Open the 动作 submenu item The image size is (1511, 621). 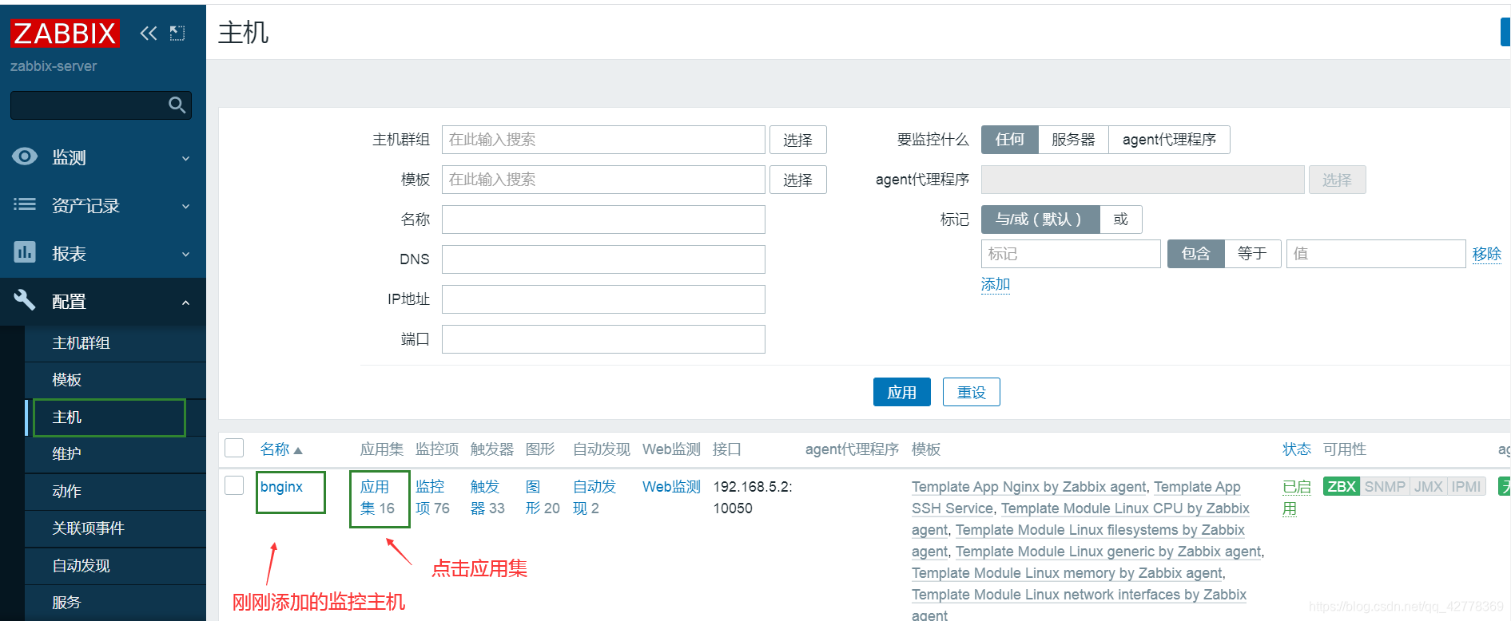[115, 492]
